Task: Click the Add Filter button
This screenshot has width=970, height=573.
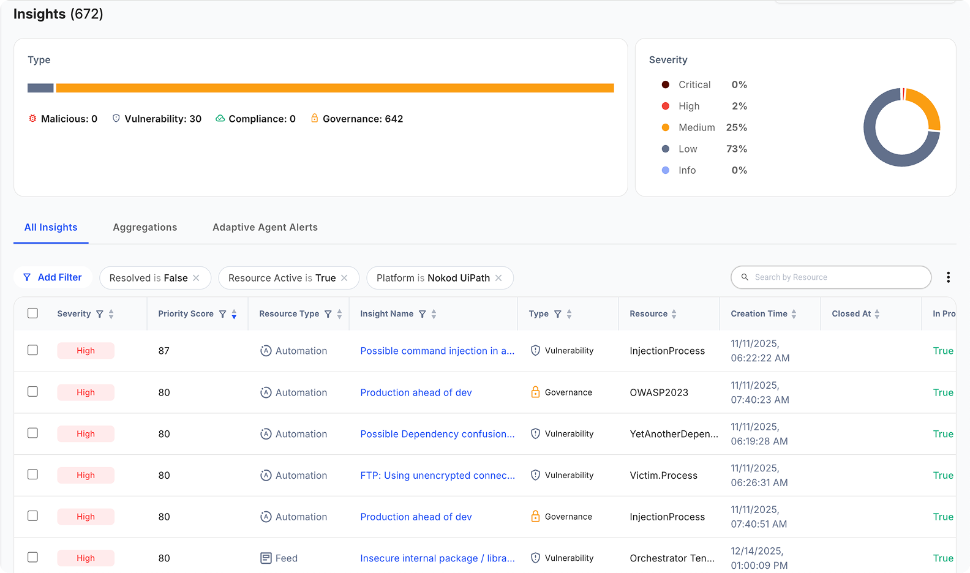Action: (53, 277)
